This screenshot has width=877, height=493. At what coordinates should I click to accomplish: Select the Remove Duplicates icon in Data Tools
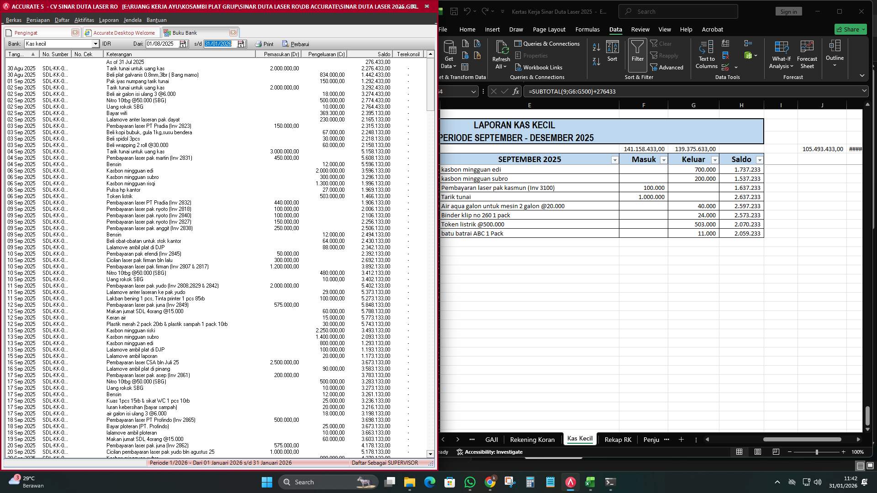tap(725, 55)
